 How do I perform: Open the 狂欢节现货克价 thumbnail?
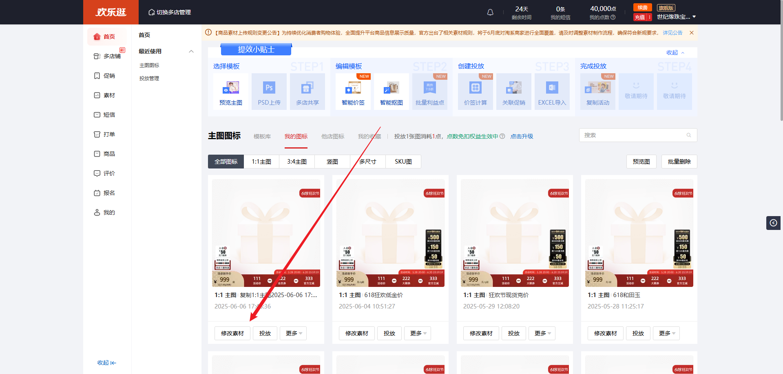click(x=515, y=233)
